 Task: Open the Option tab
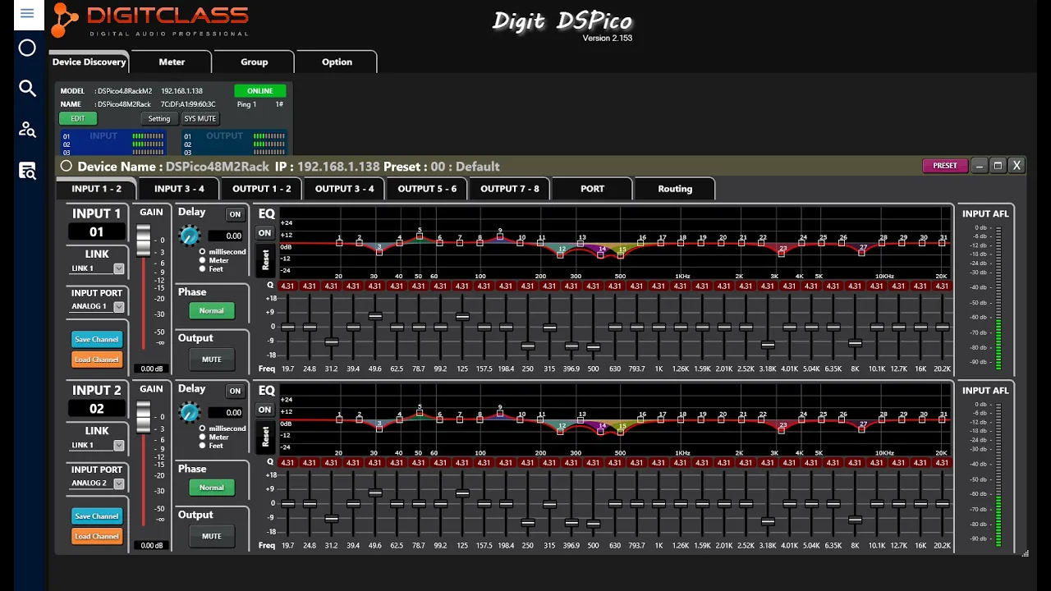(x=337, y=62)
